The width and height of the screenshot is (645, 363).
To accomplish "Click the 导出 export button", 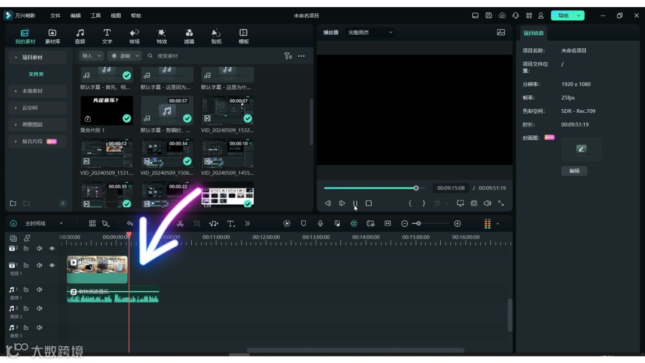I will point(563,16).
